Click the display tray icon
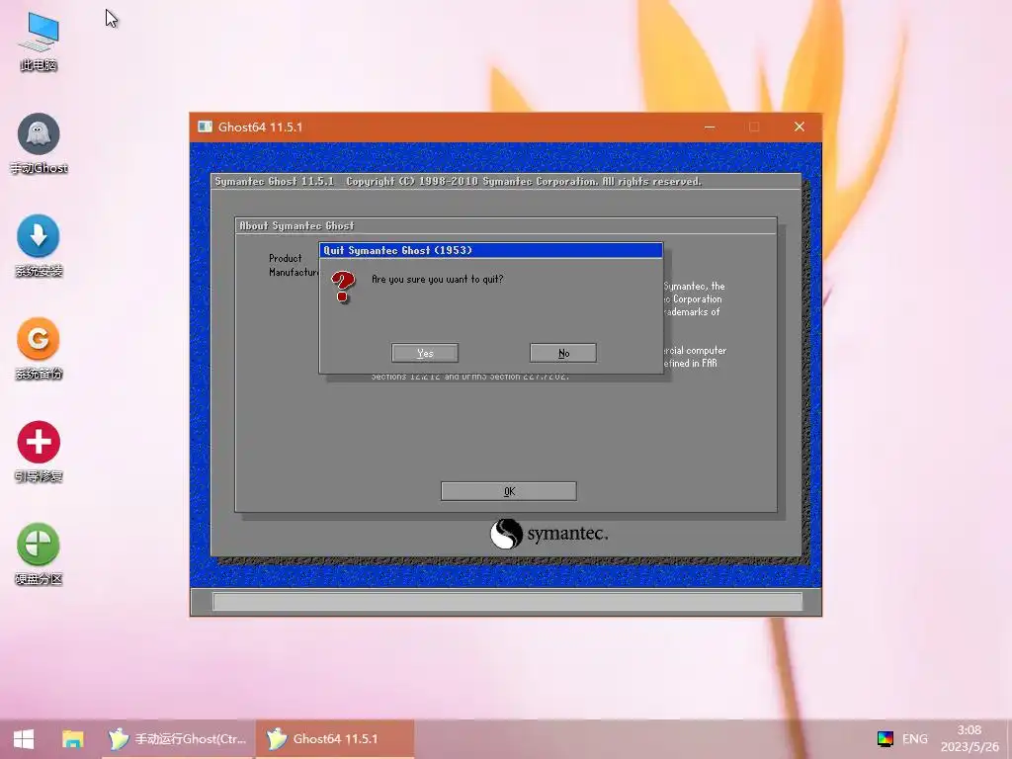This screenshot has height=759, width=1012. point(885,739)
